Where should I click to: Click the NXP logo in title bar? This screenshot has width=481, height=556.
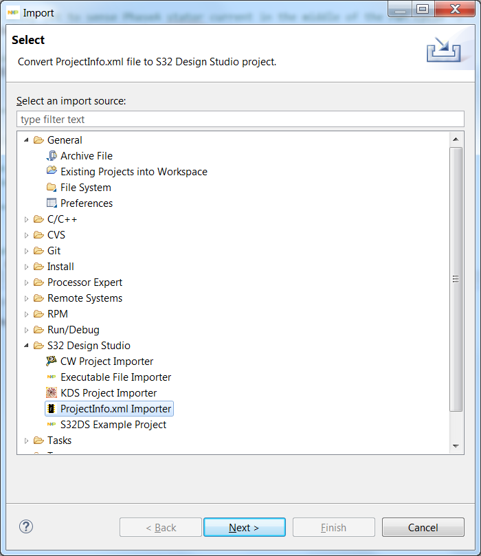[13, 13]
